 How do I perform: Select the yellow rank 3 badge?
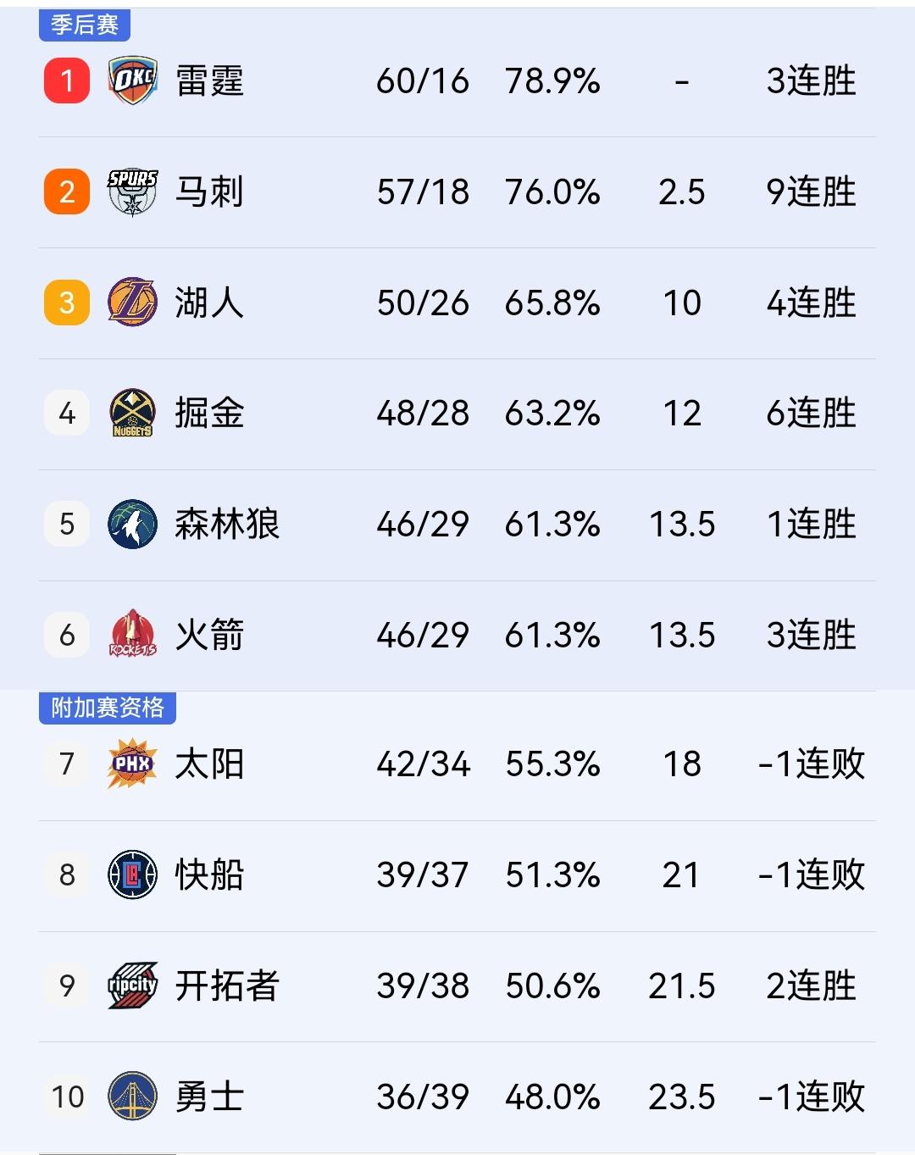click(x=66, y=302)
